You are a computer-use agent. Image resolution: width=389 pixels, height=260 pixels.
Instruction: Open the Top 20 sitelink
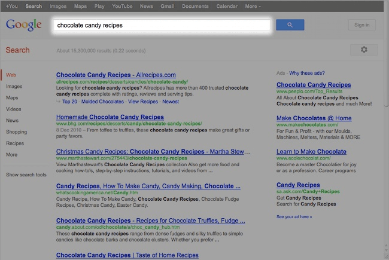[69, 102]
